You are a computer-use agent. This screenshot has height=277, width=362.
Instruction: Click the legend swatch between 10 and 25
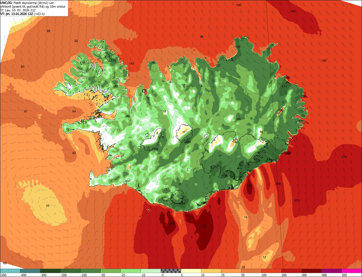(x=211, y=271)
